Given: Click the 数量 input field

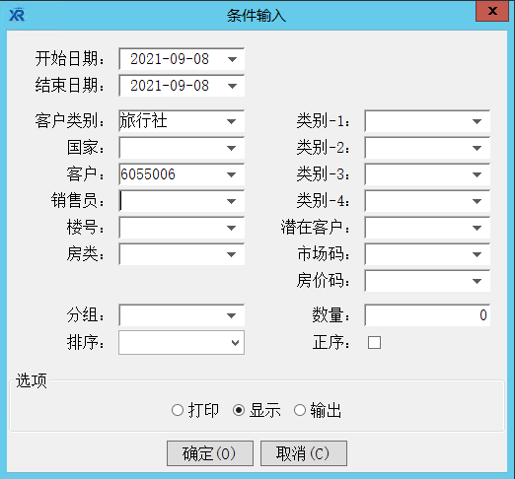Looking at the screenshot, I should coord(427,315).
